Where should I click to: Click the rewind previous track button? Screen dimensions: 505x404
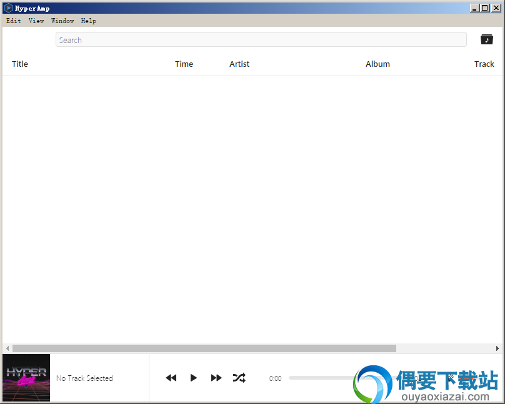[x=171, y=378]
